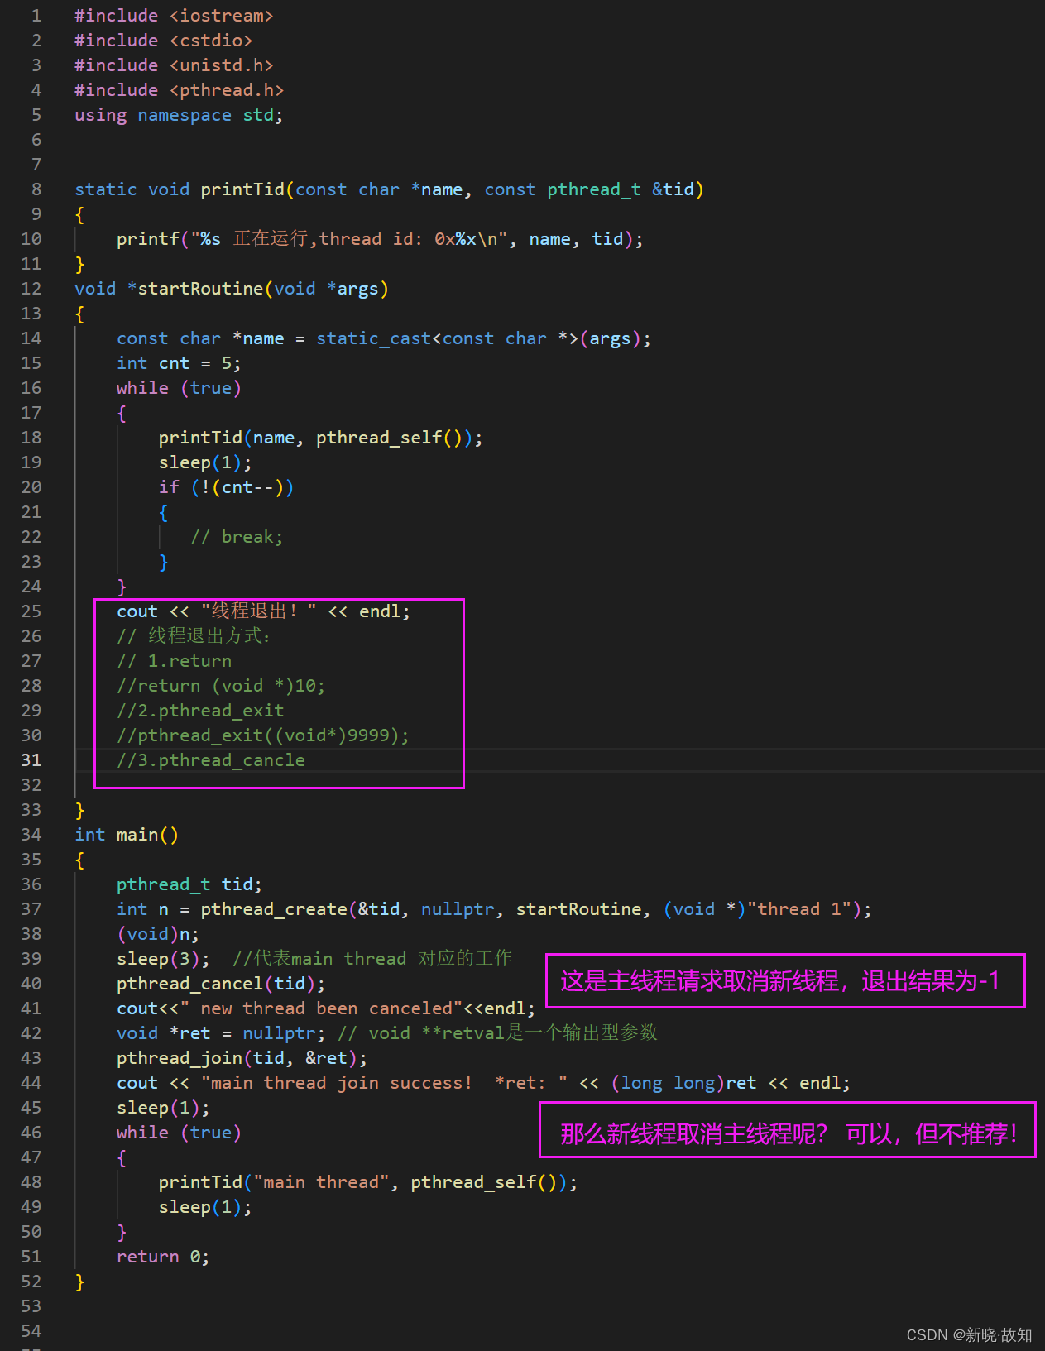This screenshot has width=1045, height=1351.
Task: Click '//pthread_exit((void*)9999);' comment
Action: click(263, 735)
